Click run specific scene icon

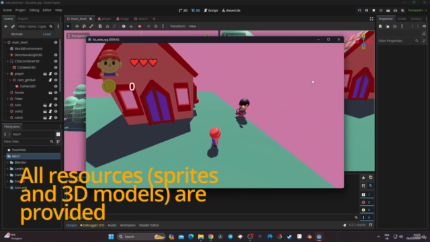pyautogui.click(x=395, y=11)
